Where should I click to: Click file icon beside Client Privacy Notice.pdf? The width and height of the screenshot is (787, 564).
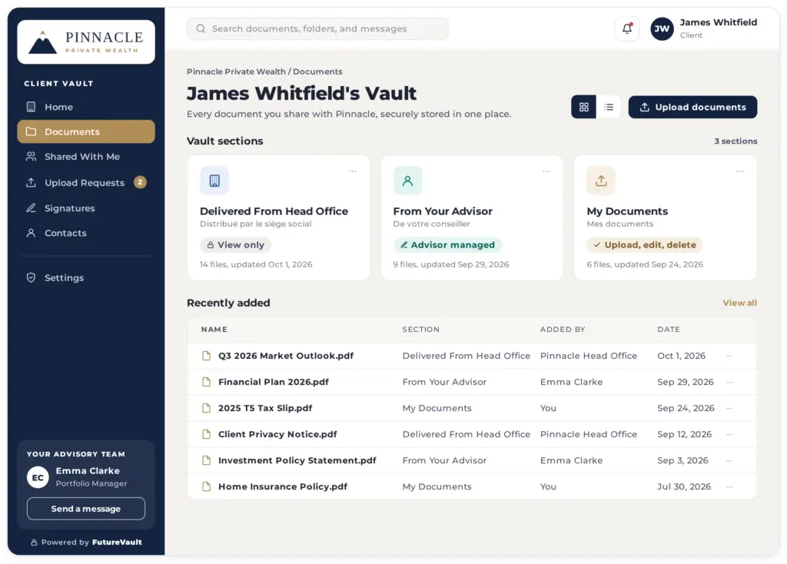(206, 434)
